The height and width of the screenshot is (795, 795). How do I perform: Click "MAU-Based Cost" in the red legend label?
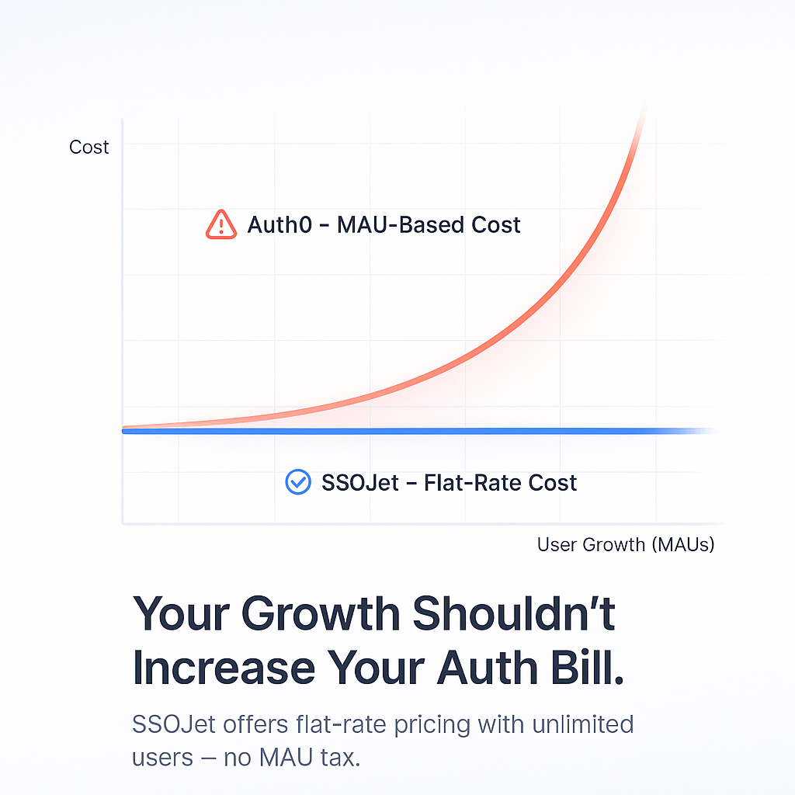[x=429, y=225]
